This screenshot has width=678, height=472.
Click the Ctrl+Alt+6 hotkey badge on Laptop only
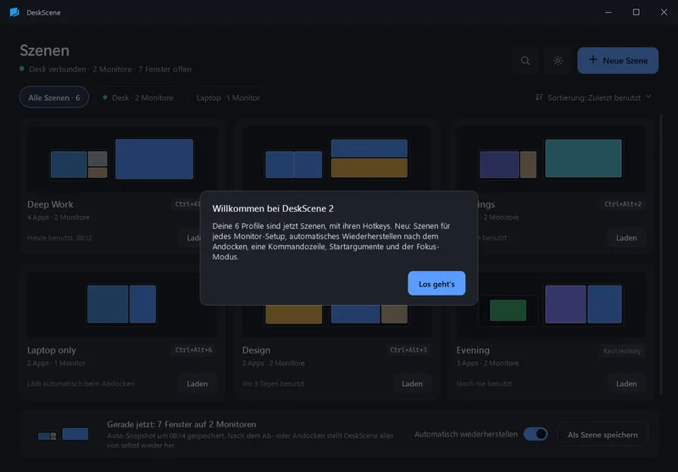pos(194,350)
